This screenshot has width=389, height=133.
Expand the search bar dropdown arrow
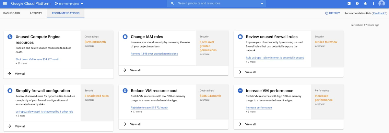[x=262, y=4]
